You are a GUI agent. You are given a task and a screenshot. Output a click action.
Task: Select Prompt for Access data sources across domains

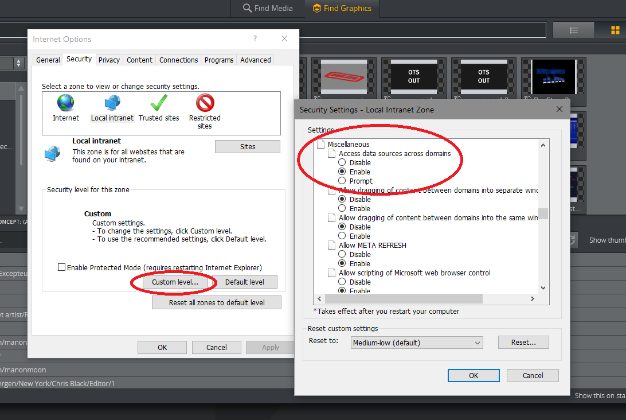coord(342,181)
